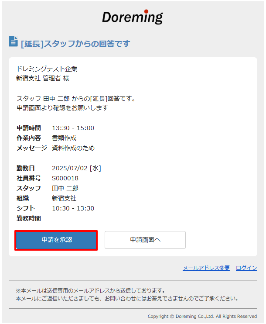Click the heading [延長]スタッフからの回答です

point(75,44)
